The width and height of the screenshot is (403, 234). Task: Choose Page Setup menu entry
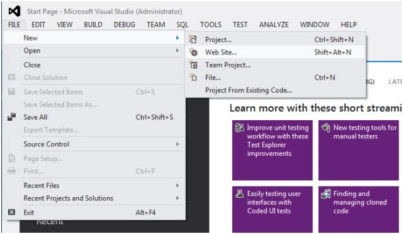tap(94, 158)
